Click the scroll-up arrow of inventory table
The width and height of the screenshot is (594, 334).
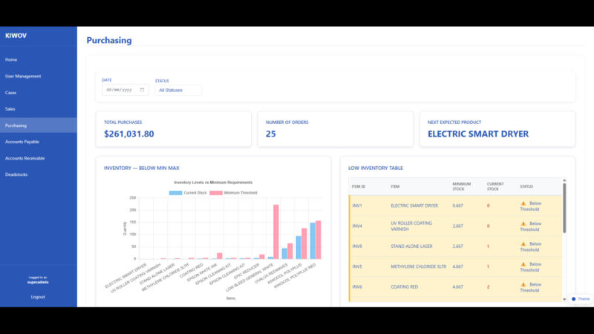point(564,180)
